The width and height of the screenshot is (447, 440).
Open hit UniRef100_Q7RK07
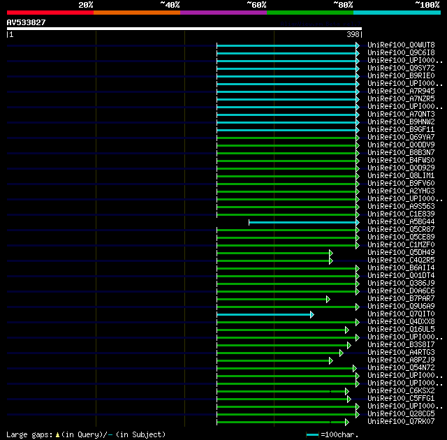pyautogui.click(x=401, y=422)
